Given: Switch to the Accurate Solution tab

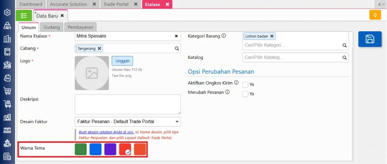Looking at the screenshot, I should [x=73, y=4].
